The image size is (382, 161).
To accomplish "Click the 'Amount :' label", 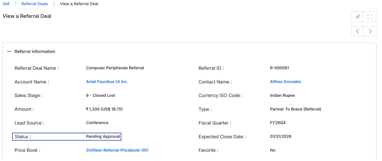I will click(24, 109).
